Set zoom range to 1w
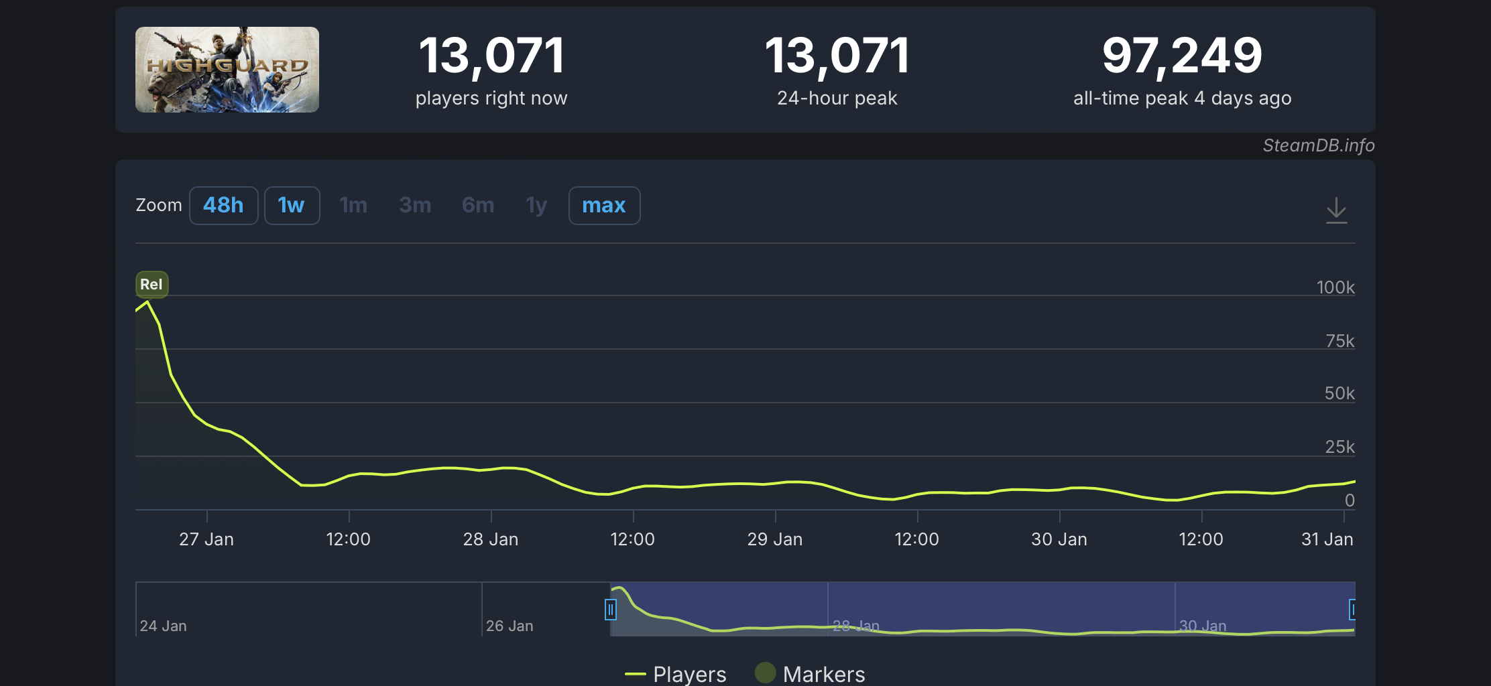Image resolution: width=1491 pixels, height=686 pixels. click(292, 205)
